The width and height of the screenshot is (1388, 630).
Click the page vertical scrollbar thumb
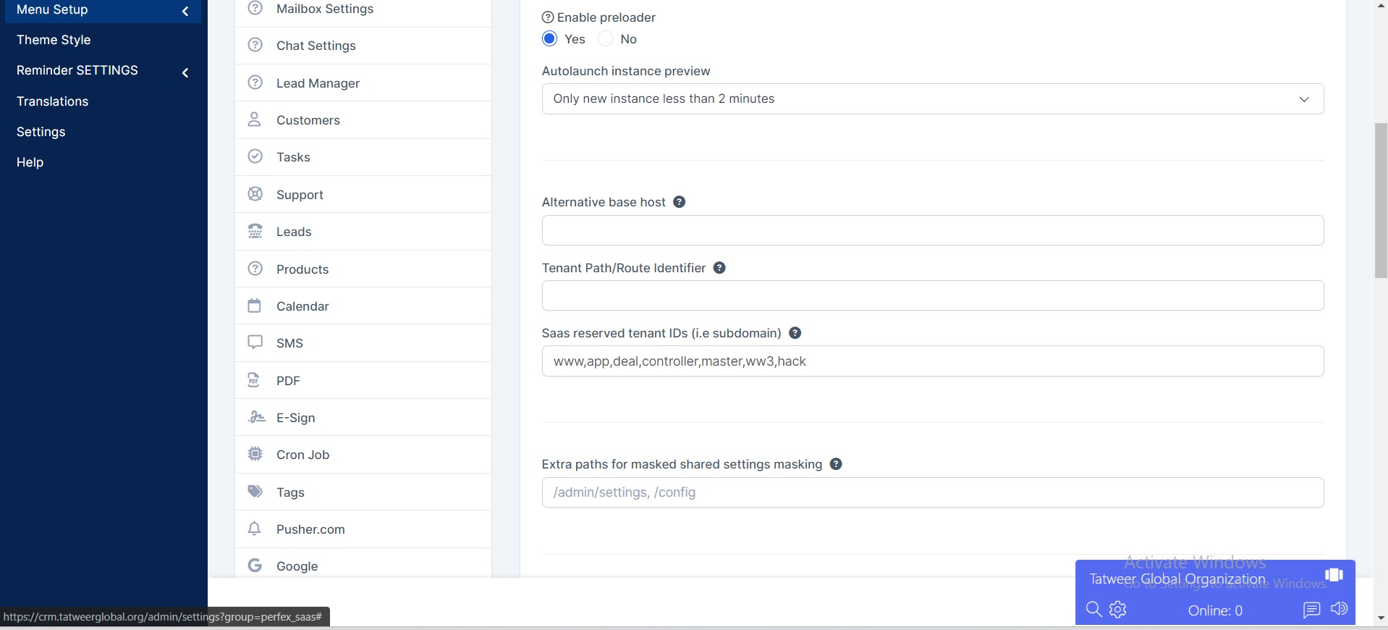(1381, 201)
